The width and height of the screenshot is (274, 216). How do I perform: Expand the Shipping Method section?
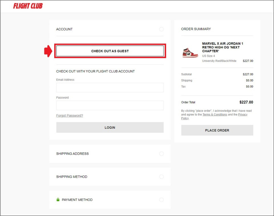coord(110,177)
